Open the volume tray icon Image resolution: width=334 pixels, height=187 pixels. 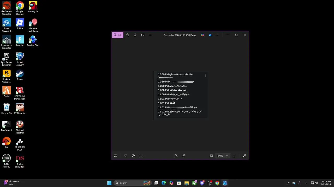[317, 183]
